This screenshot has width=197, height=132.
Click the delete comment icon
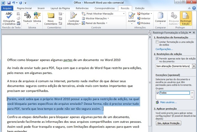[x=60, y=13]
